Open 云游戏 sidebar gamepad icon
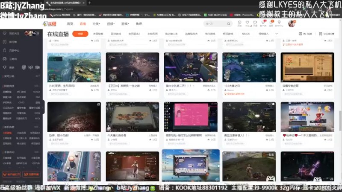This screenshot has height=192, width=342. (x=5, y=59)
